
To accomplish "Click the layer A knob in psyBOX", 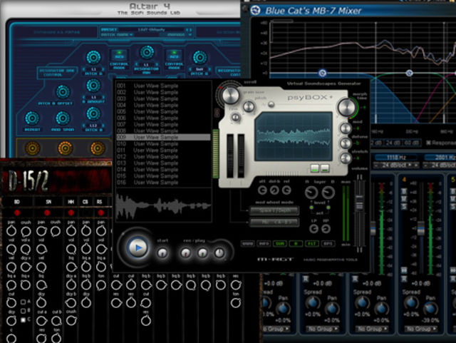I will point(311,192).
